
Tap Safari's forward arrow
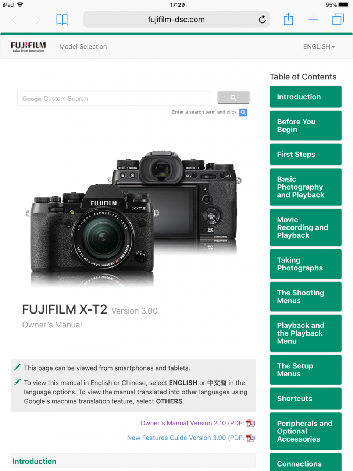point(38,20)
